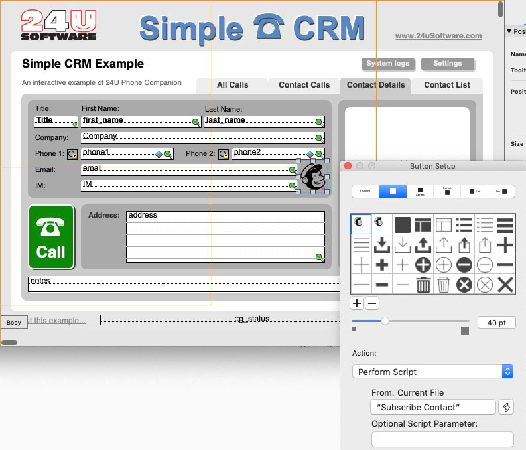Image resolution: width=526 pixels, height=450 pixels.
Task: Select the bold upload tray icon
Action: click(423, 245)
